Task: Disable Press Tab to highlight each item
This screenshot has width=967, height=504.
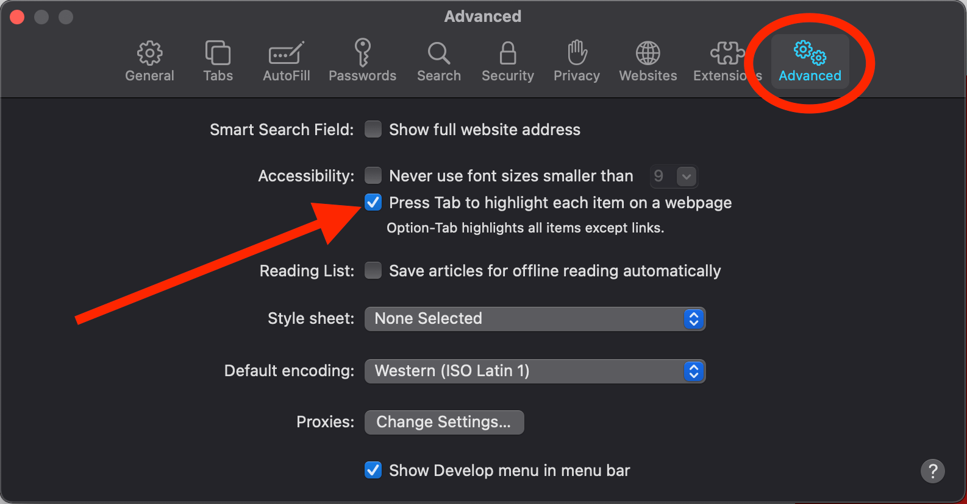Action: click(x=373, y=203)
